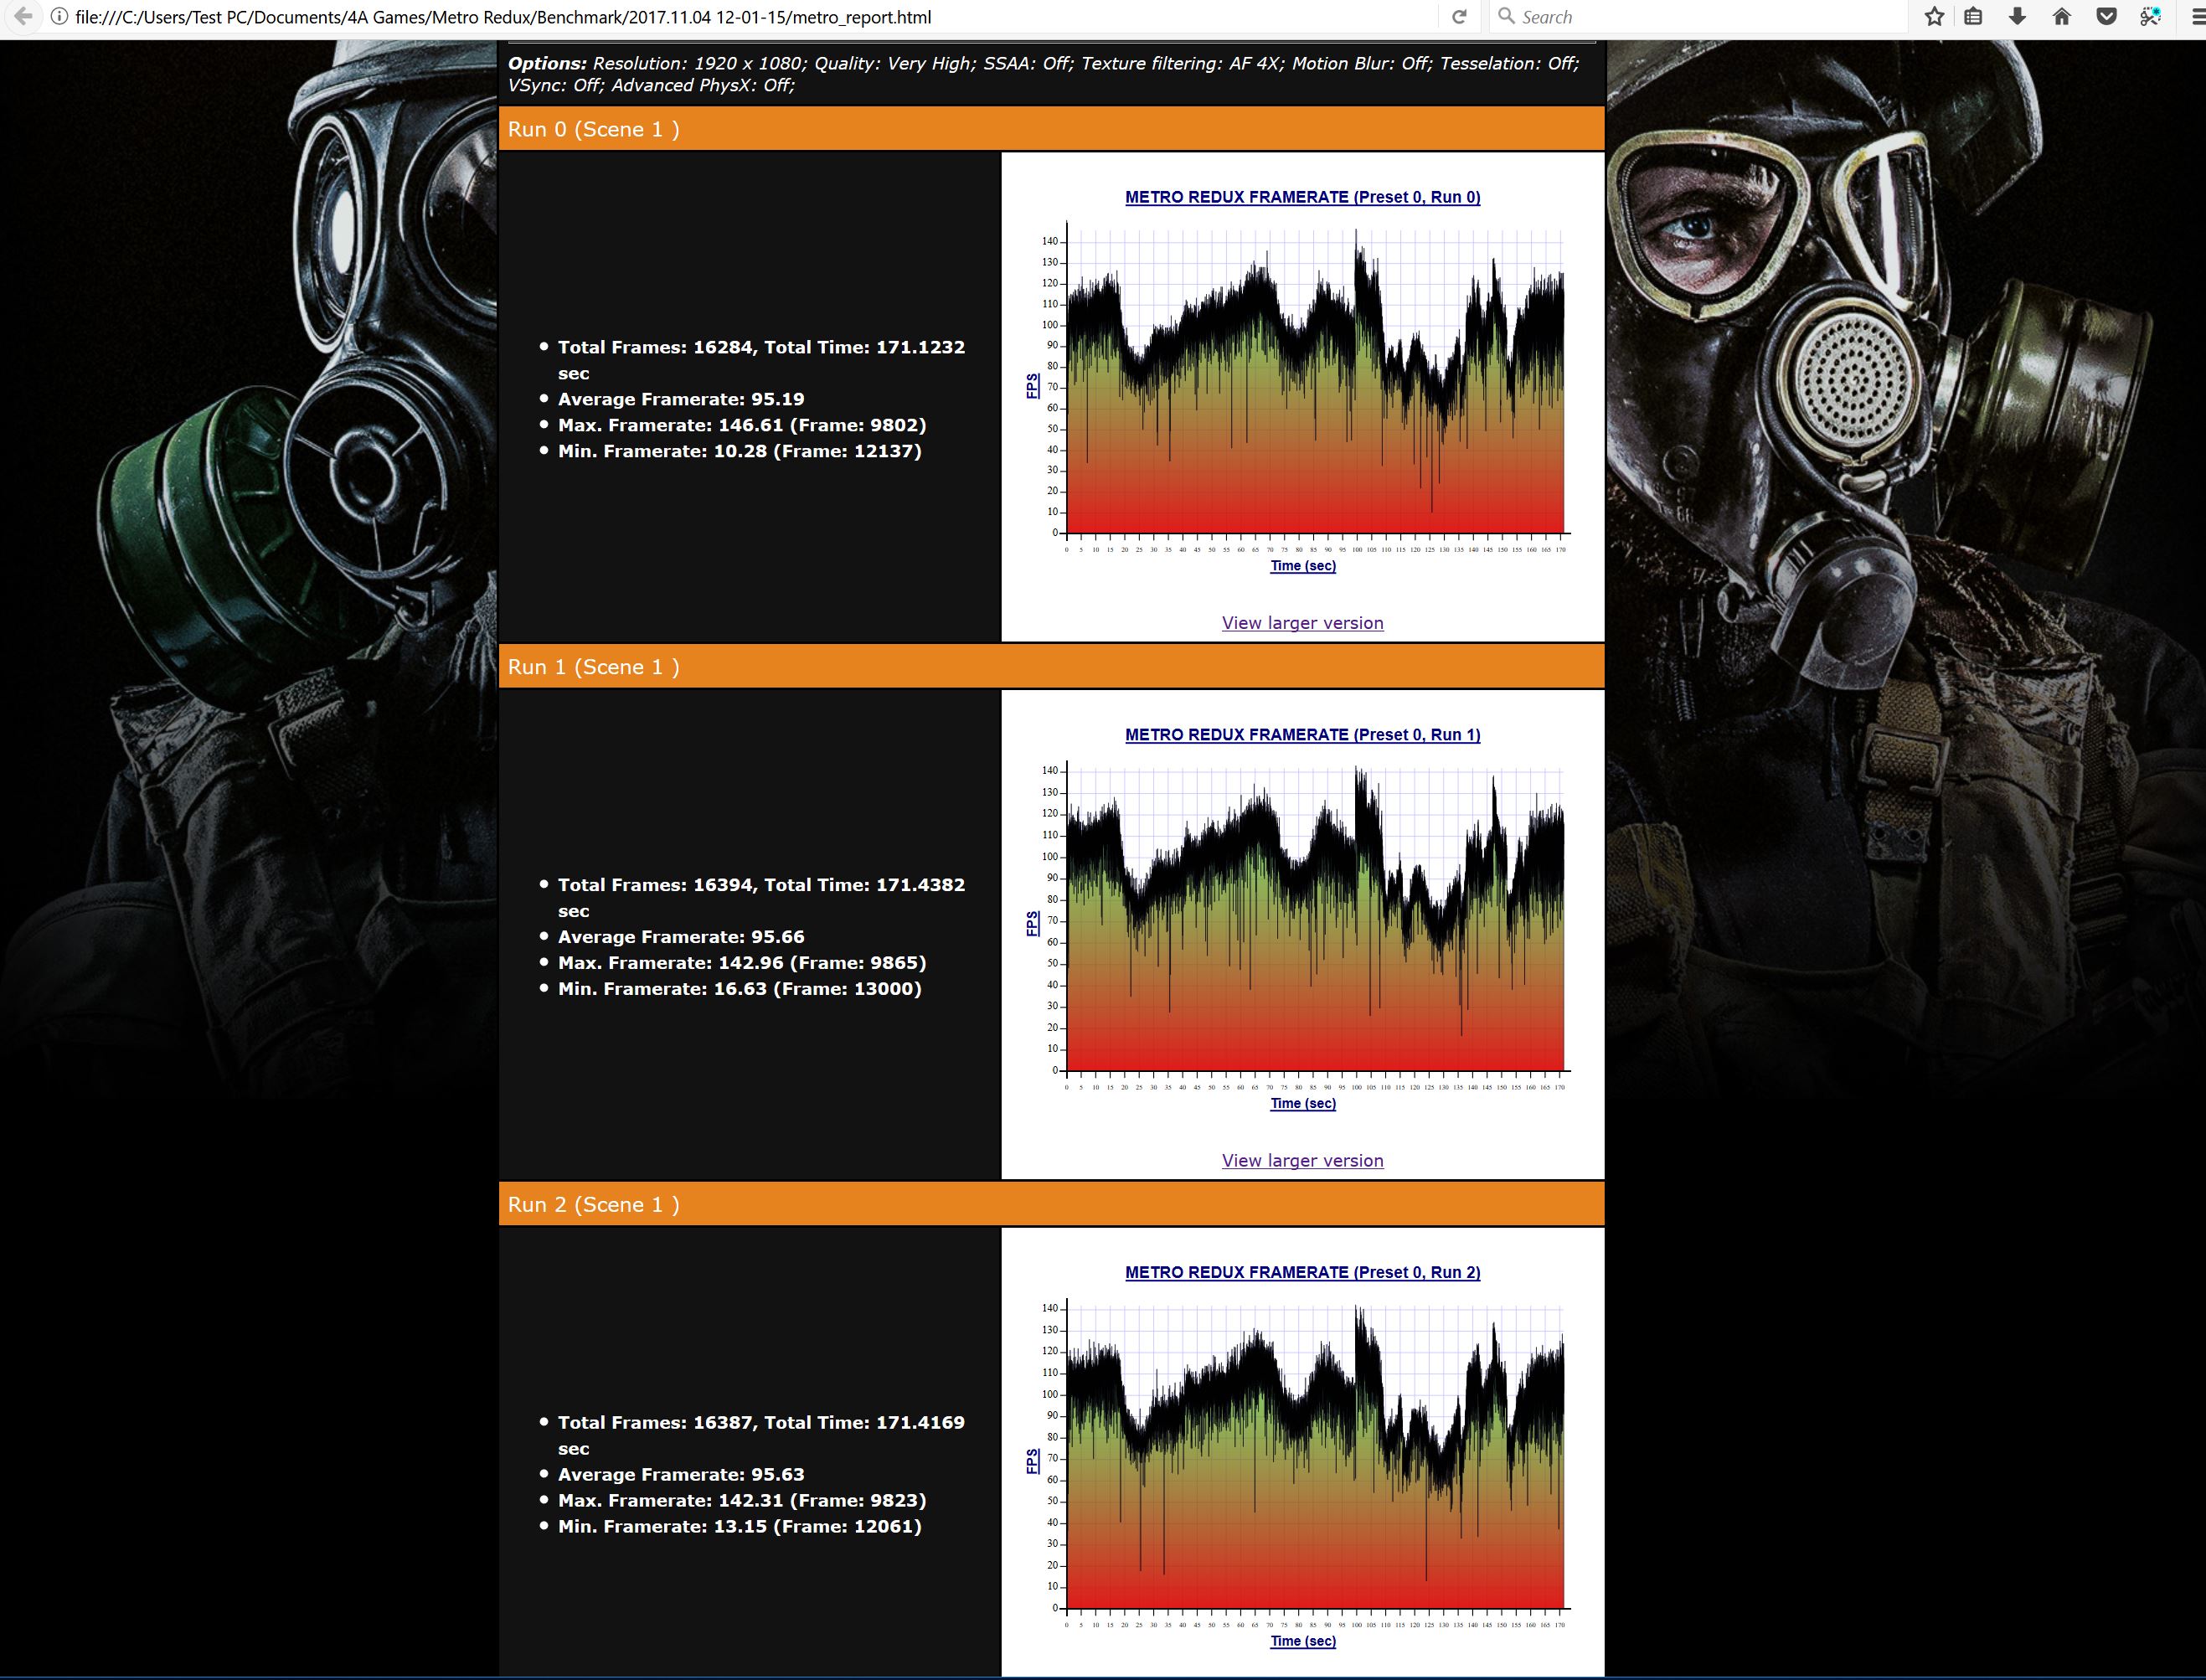2206x1680 pixels.
Task: Reload the page with the refresh icon
Action: tap(1459, 17)
